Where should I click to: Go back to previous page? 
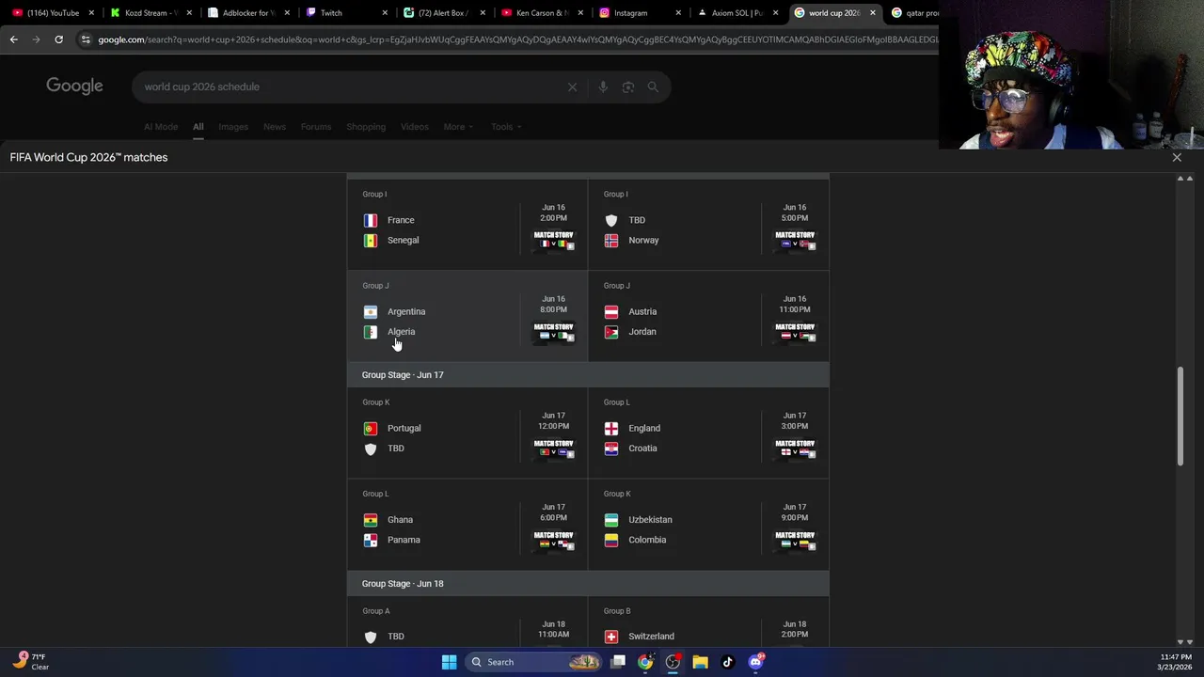13,39
